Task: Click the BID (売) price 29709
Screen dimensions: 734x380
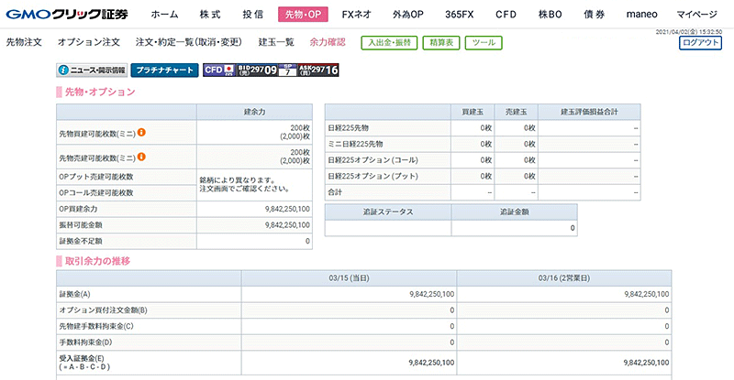Action: (252, 70)
